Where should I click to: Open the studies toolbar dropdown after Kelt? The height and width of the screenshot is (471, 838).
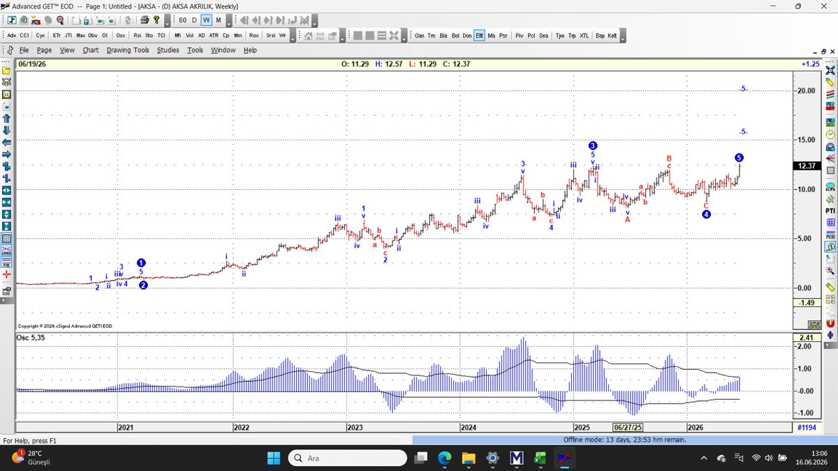click(623, 37)
